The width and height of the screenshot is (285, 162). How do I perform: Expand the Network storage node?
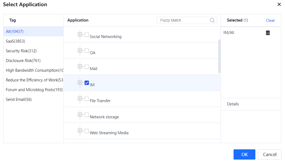80,115
